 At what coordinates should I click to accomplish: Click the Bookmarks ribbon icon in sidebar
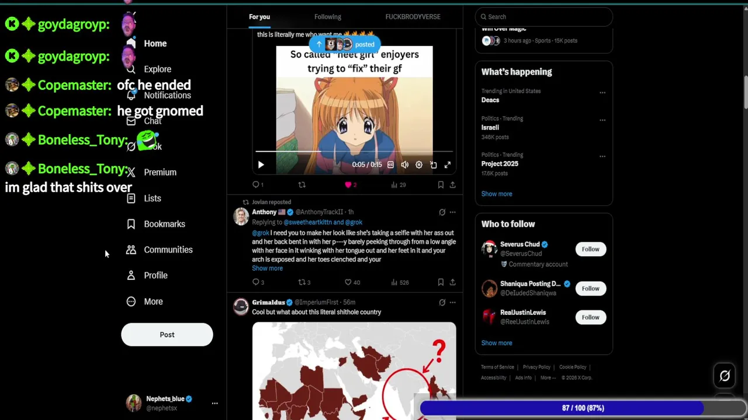coord(131,224)
